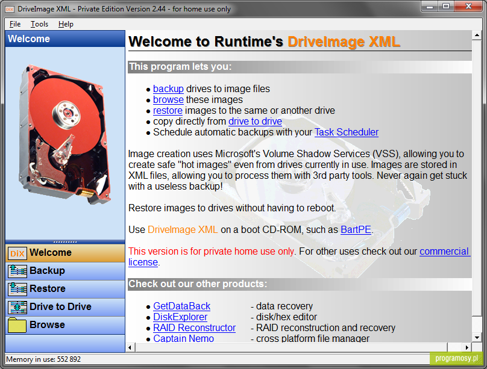The width and height of the screenshot is (487, 369).
Task: Click the 'This program lets you:' heading
Action: (x=180, y=67)
